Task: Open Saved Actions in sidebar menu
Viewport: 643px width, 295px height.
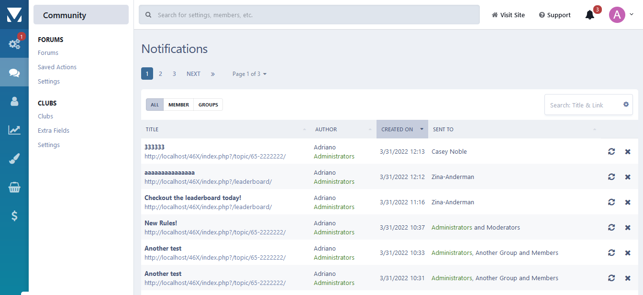Action: point(57,67)
